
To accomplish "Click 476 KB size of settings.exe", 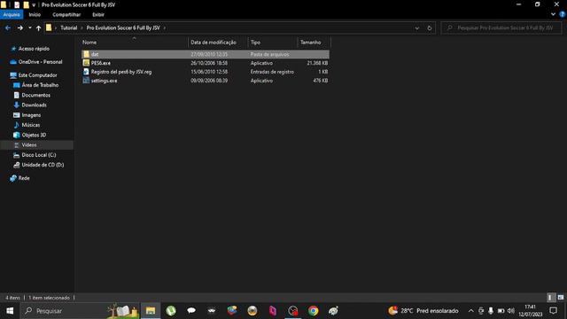I will tap(321, 81).
